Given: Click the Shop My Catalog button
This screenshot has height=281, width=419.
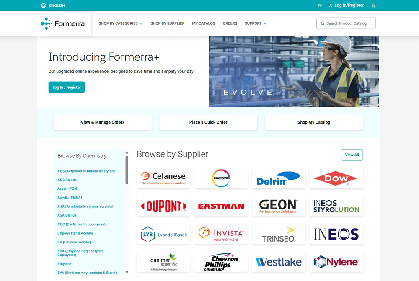Looking at the screenshot, I should tap(314, 122).
